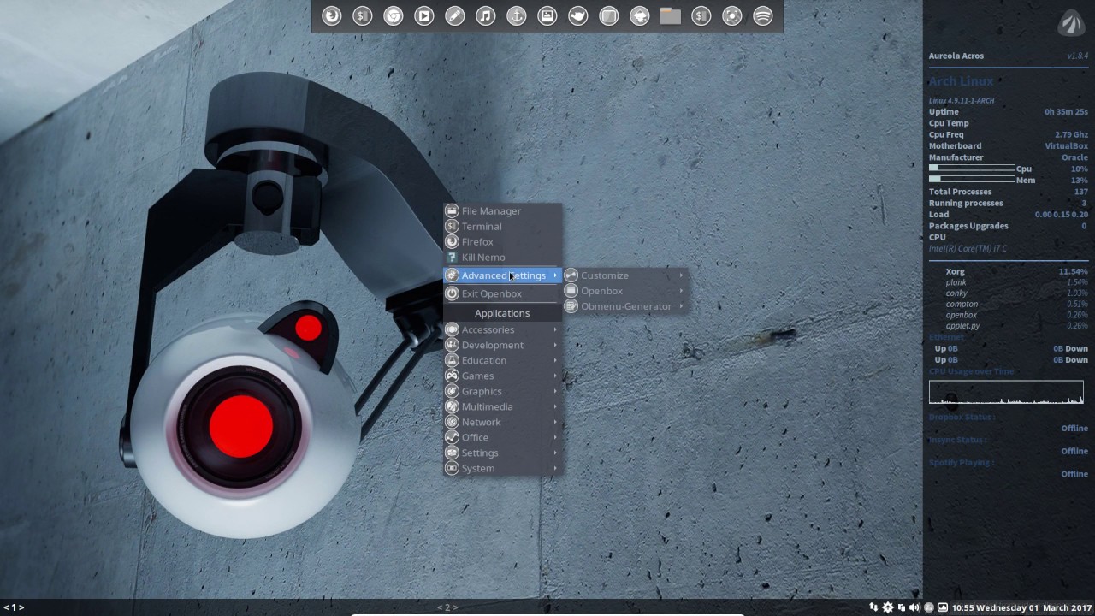This screenshot has width=1095, height=616.
Task: Expand Graphics via its arrow
Action: pos(555,391)
